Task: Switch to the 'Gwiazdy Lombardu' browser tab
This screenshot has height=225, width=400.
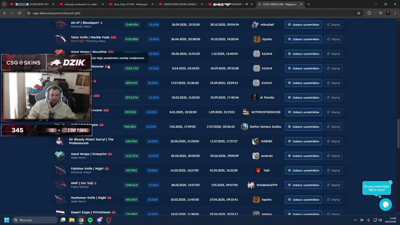Action: click(82, 4)
